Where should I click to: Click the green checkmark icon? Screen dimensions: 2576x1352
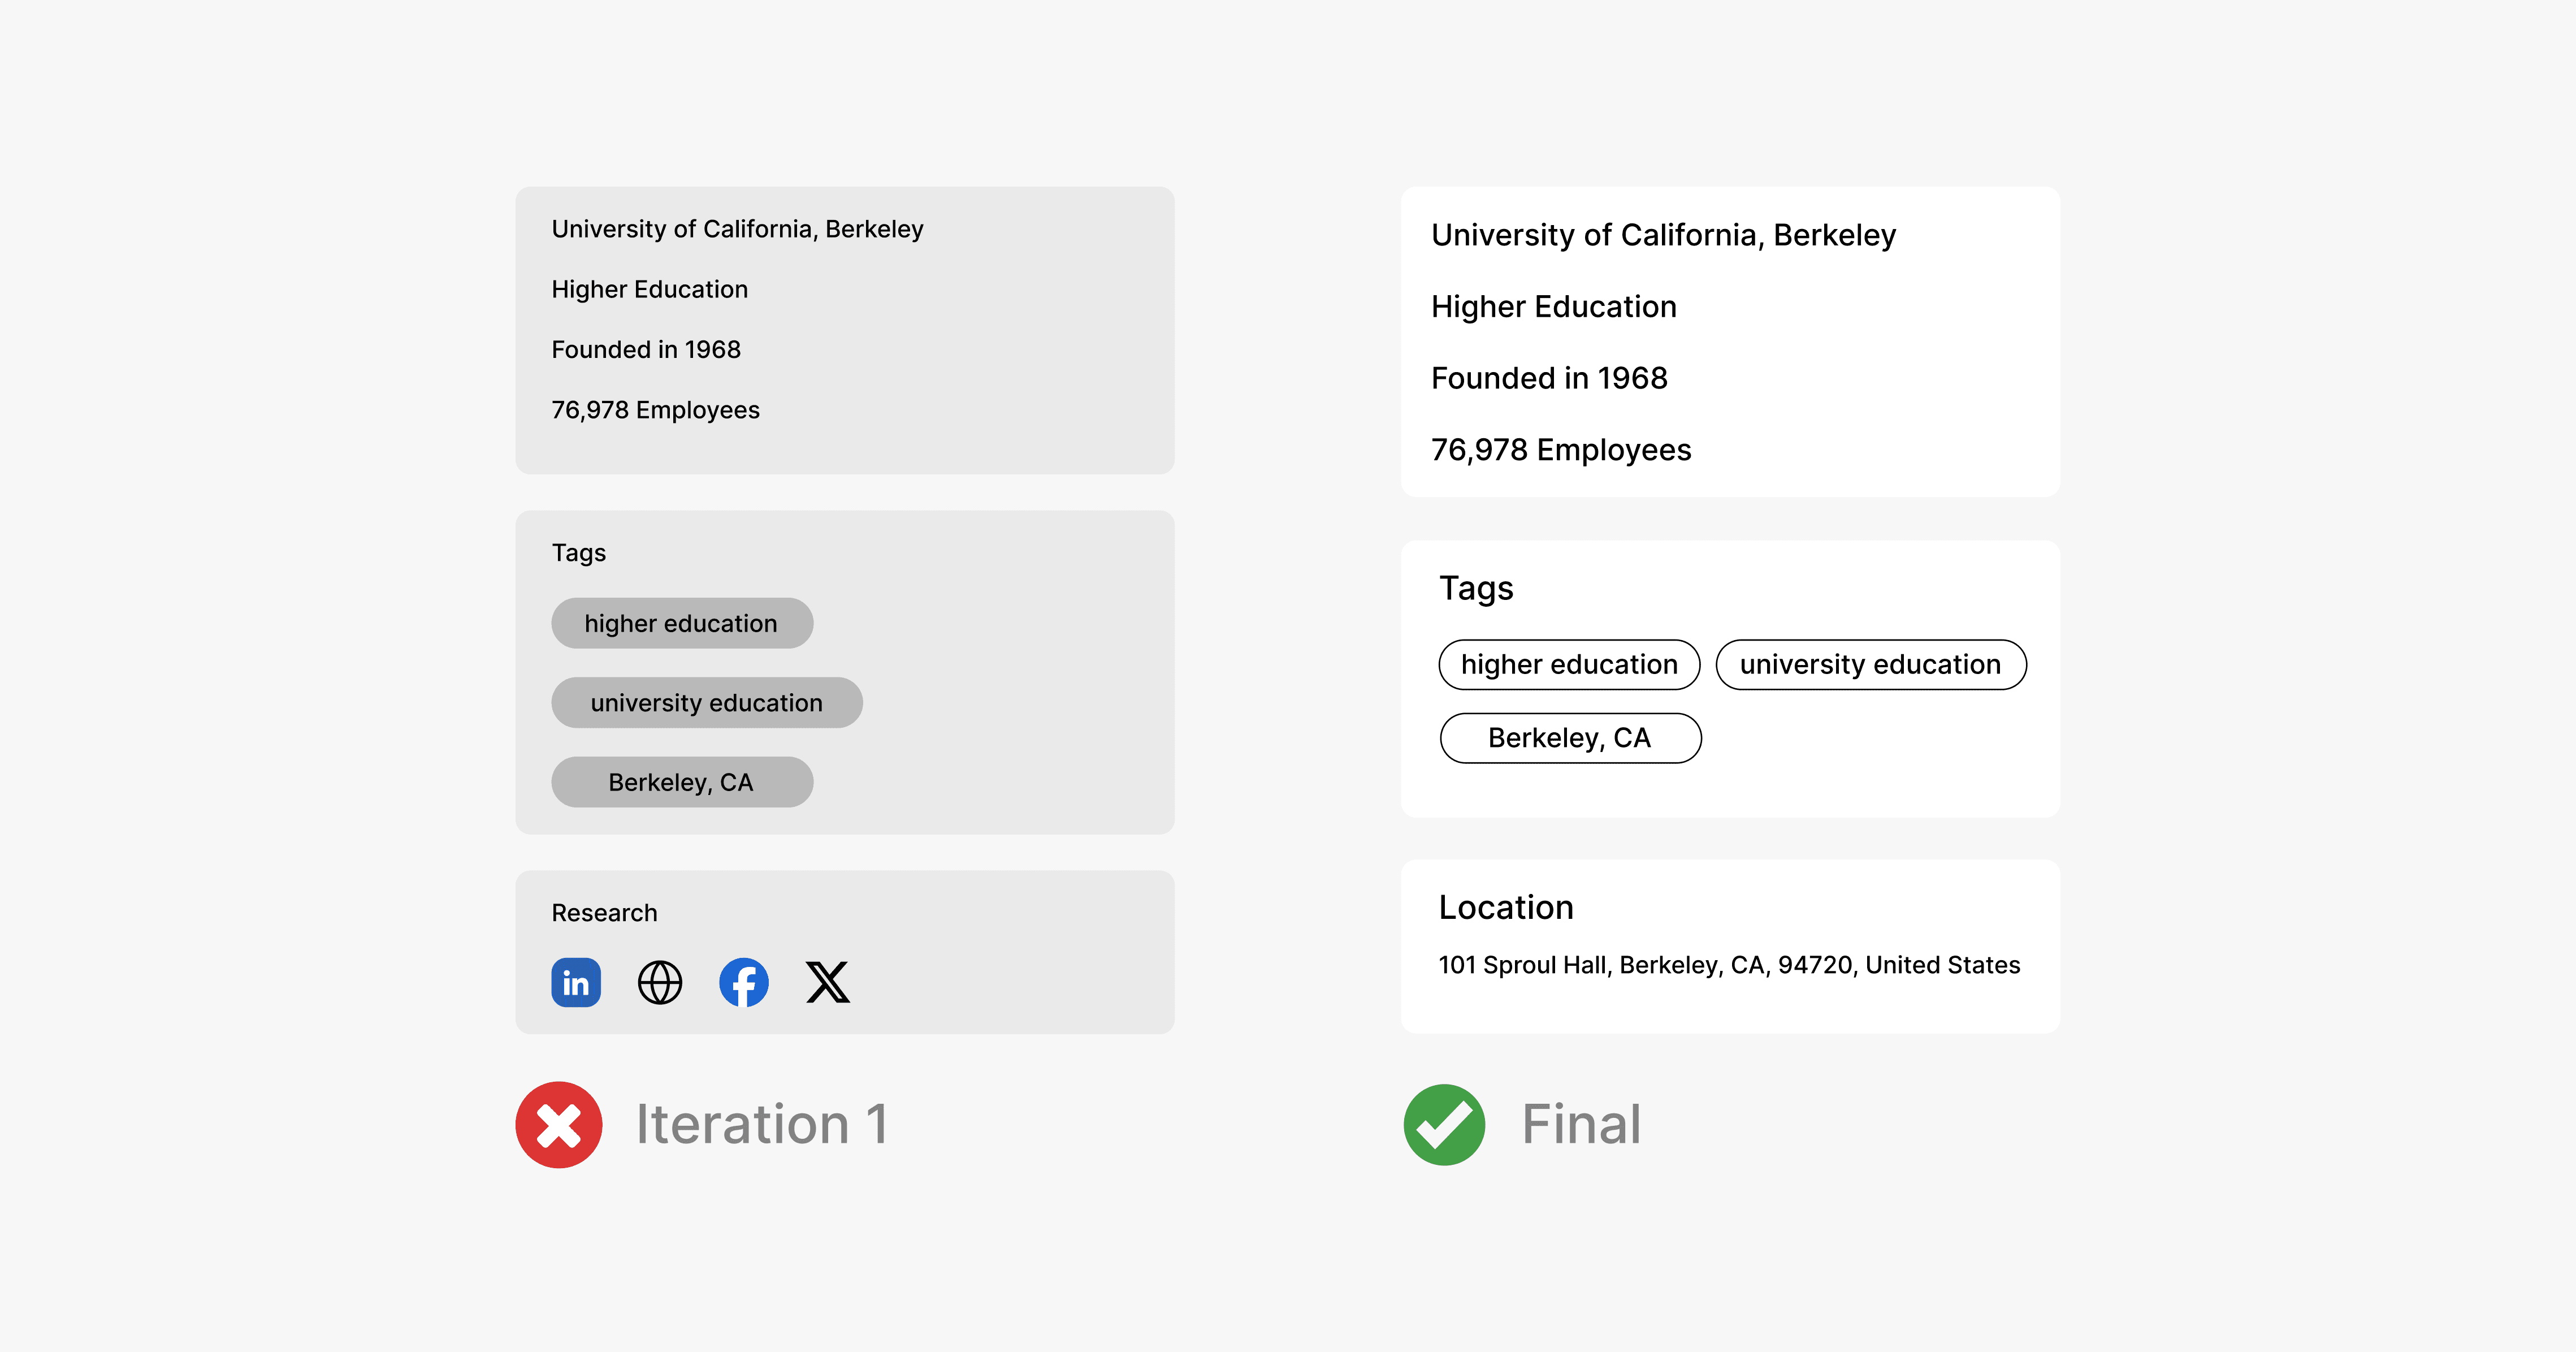pos(1444,1124)
